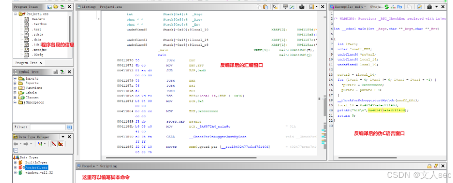The width and height of the screenshot is (453, 183).
Task: Click the Decompile copy icon
Action: (409, 7)
